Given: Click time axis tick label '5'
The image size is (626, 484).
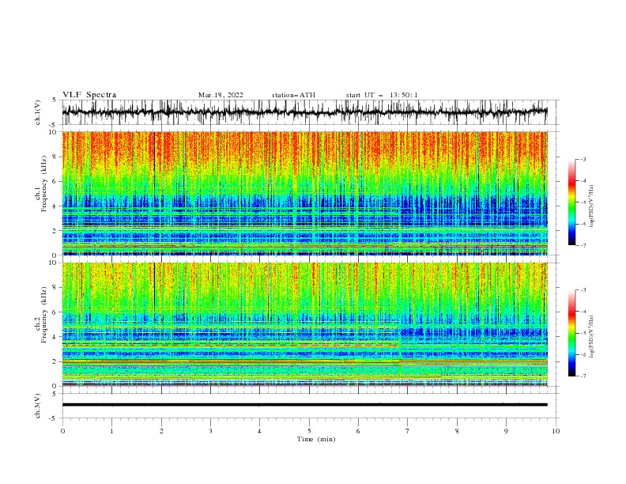Looking at the screenshot, I should 309,431.
